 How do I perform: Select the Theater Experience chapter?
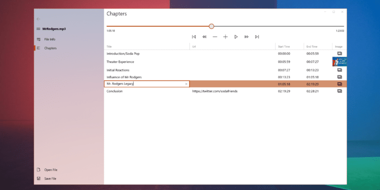point(120,62)
